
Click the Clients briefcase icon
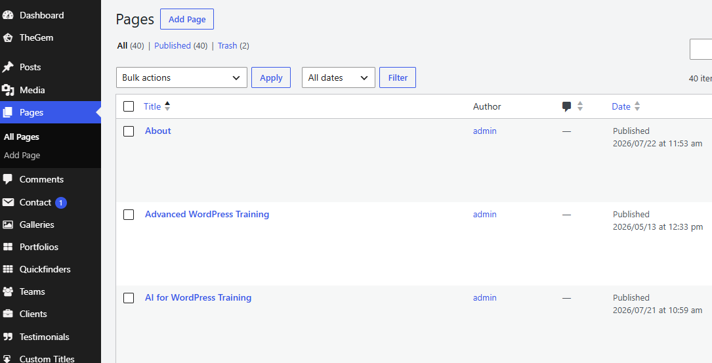pos(8,314)
